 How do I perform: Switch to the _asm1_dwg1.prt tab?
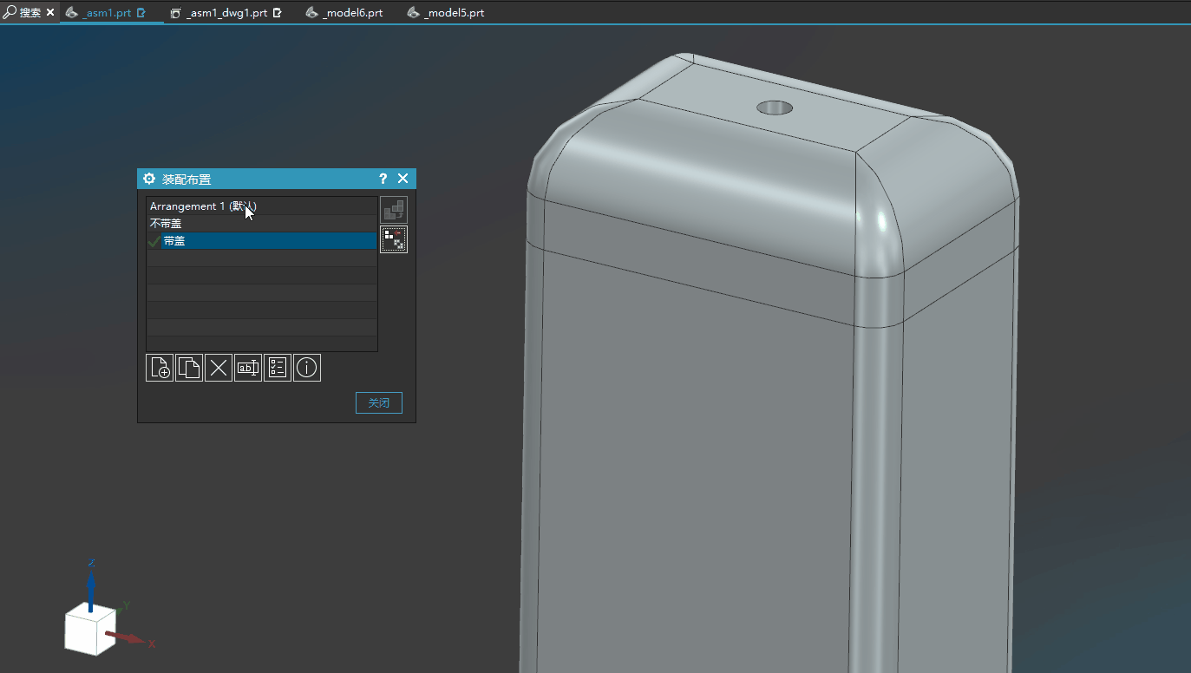tap(226, 13)
